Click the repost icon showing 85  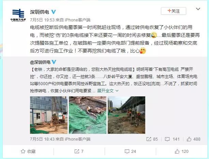click(x=149, y=139)
